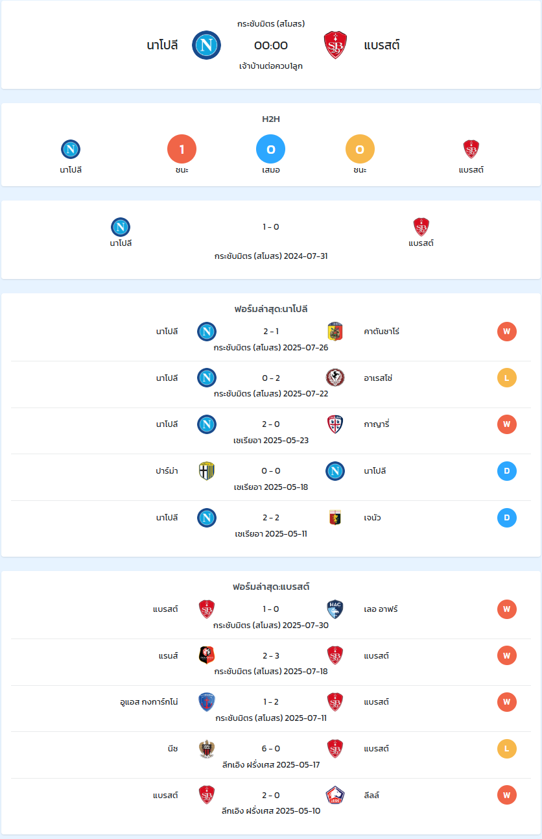542x839 pixels.
Task: Open the เลอ อาฟร์ team name link
Action: 381,609
